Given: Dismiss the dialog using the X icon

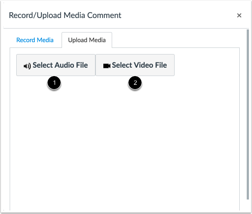Looking at the screenshot, I should pyautogui.click(x=239, y=15).
